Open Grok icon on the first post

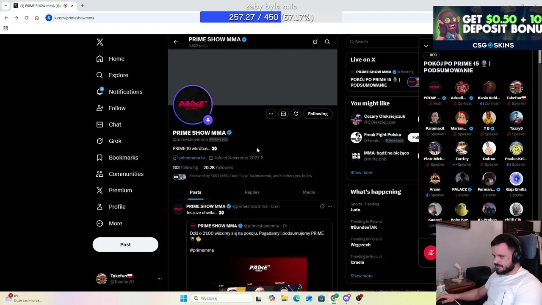pyautogui.click(x=322, y=206)
